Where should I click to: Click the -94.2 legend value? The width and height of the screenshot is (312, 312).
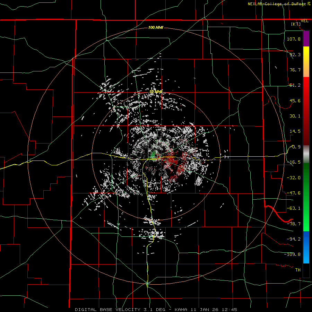(x=294, y=239)
